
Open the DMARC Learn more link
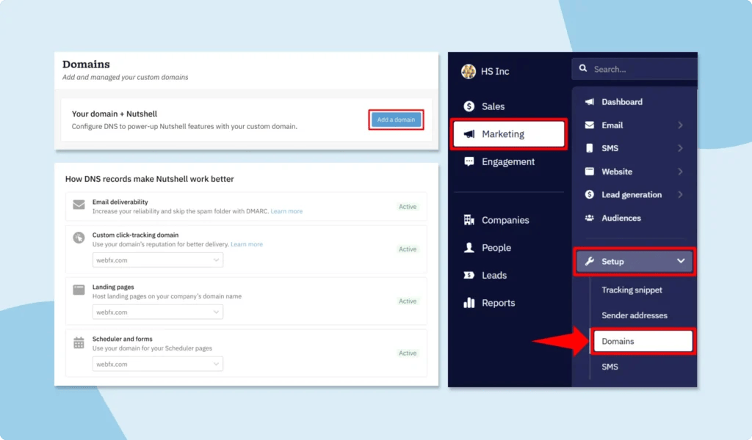tap(286, 210)
